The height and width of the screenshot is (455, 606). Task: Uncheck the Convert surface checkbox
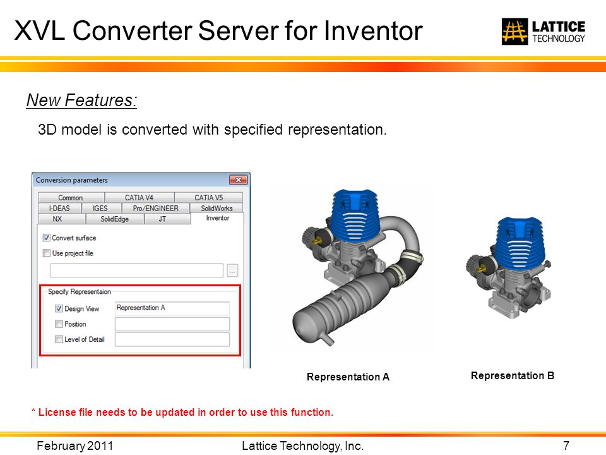[x=47, y=238]
